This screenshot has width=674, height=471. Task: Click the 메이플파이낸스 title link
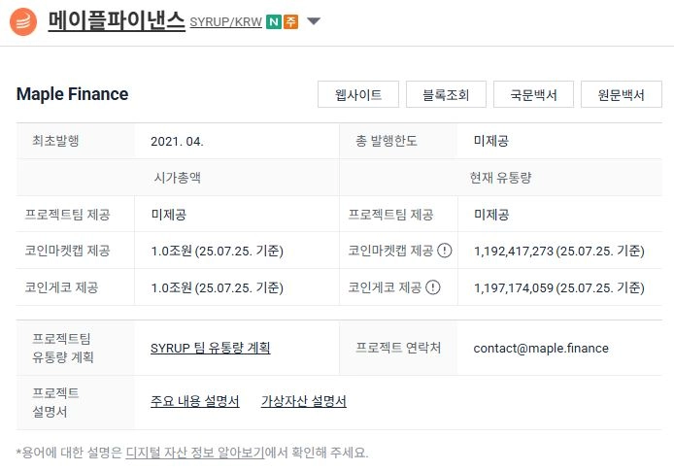[x=117, y=21]
